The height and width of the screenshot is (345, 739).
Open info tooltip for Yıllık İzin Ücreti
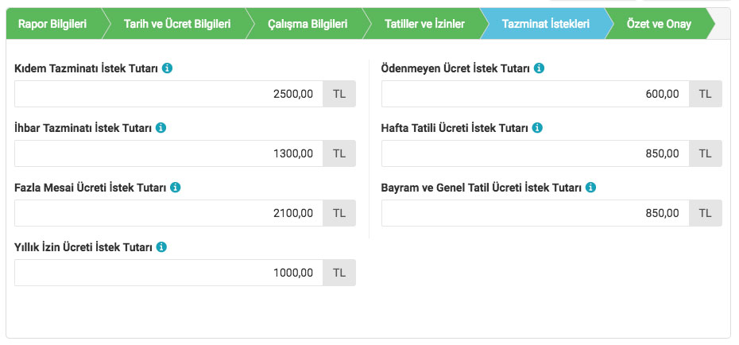(x=161, y=247)
